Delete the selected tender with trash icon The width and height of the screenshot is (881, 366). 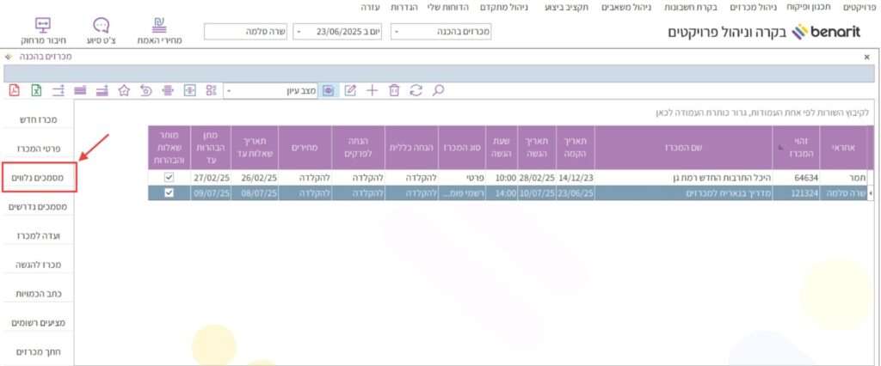click(394, 89)
